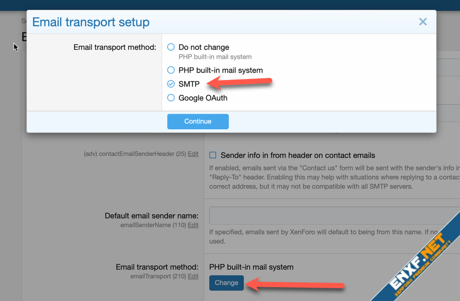Click the "Email transport setup" dialog title
460x301 pixels.
[x=91, y=22]
